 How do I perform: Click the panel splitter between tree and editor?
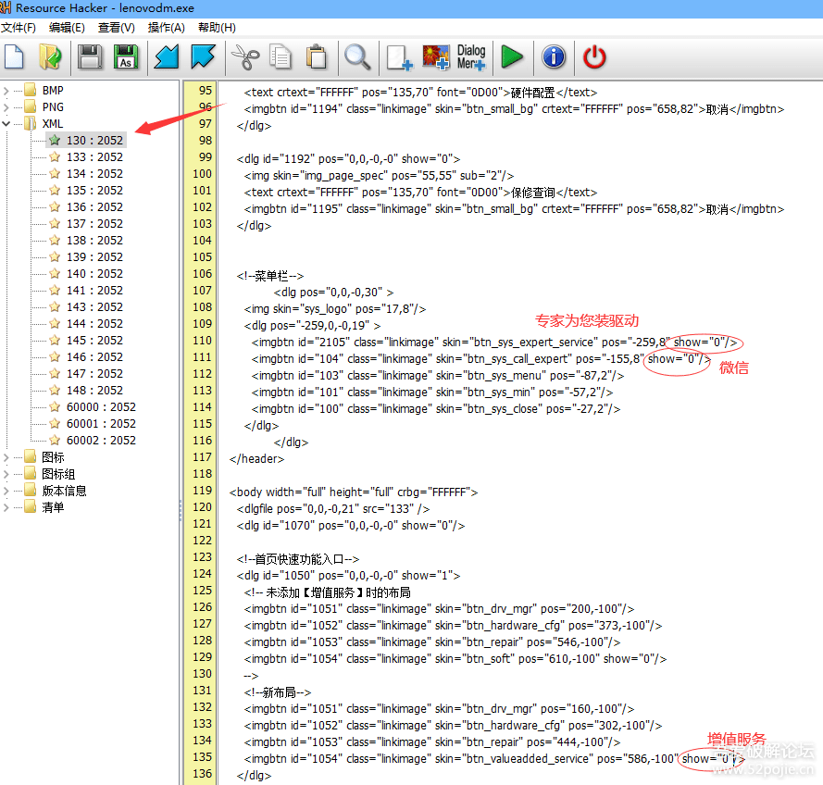[180, 505]
